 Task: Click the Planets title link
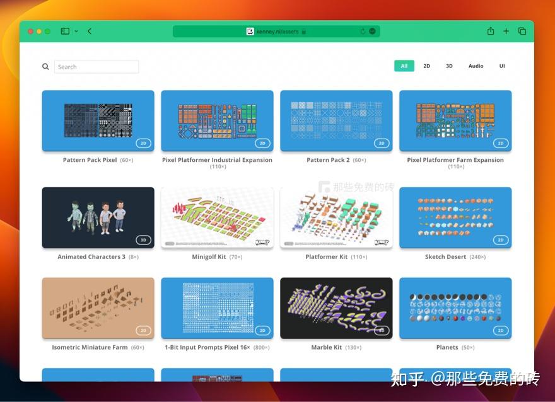point(447,347)
